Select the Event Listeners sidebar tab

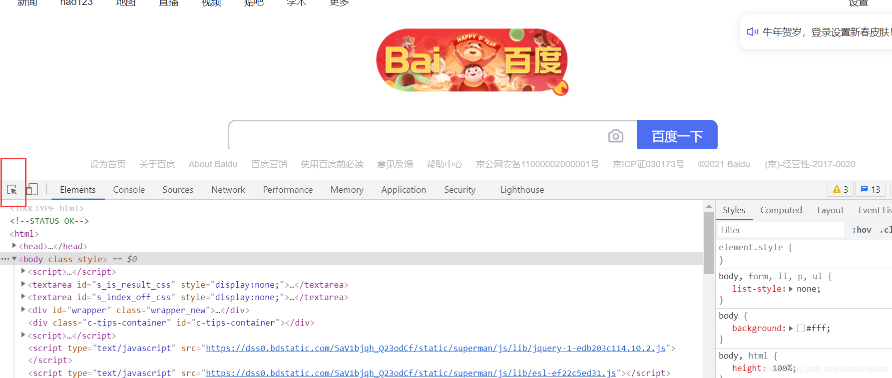pos(875,210)
